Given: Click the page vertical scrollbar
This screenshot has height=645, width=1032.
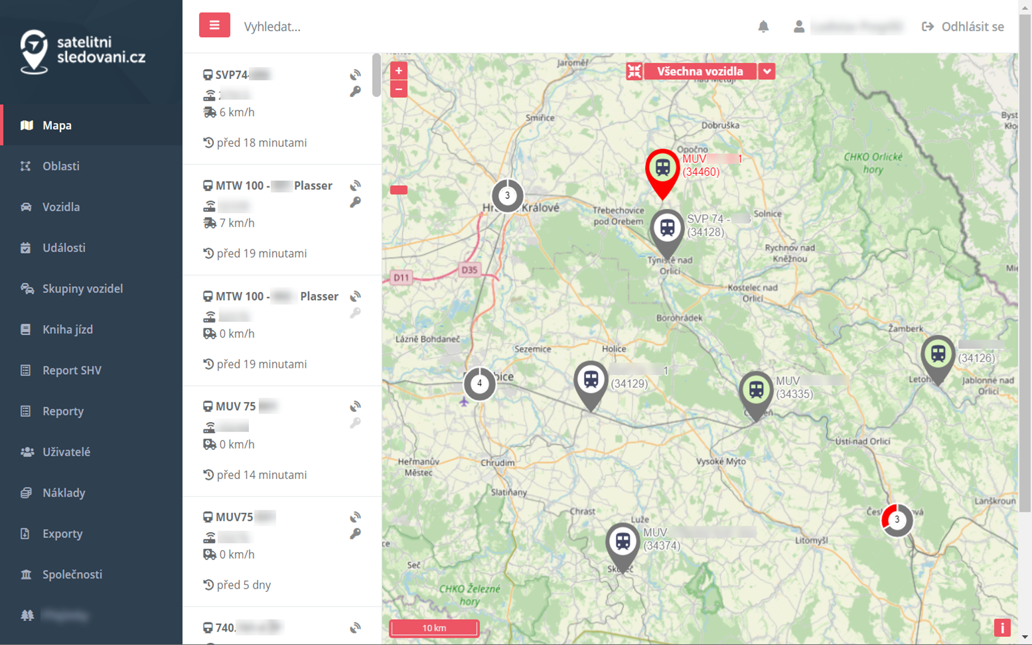Looking at the screenshot, I should [1025, 262].
